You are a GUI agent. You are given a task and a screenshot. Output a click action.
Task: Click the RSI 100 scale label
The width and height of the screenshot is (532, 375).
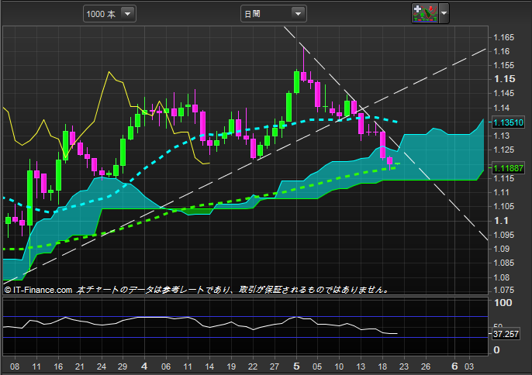503,302
